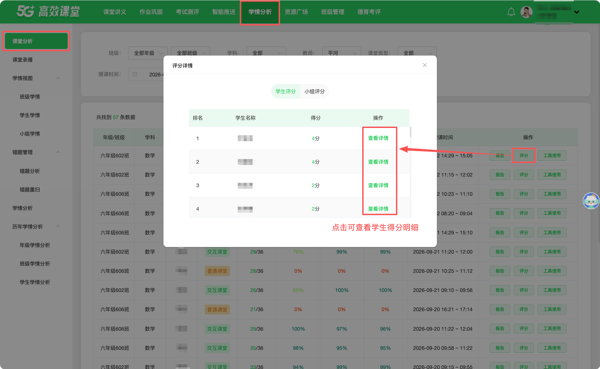View details for rank 1 student
600x369 pixels.
[378, 138]
